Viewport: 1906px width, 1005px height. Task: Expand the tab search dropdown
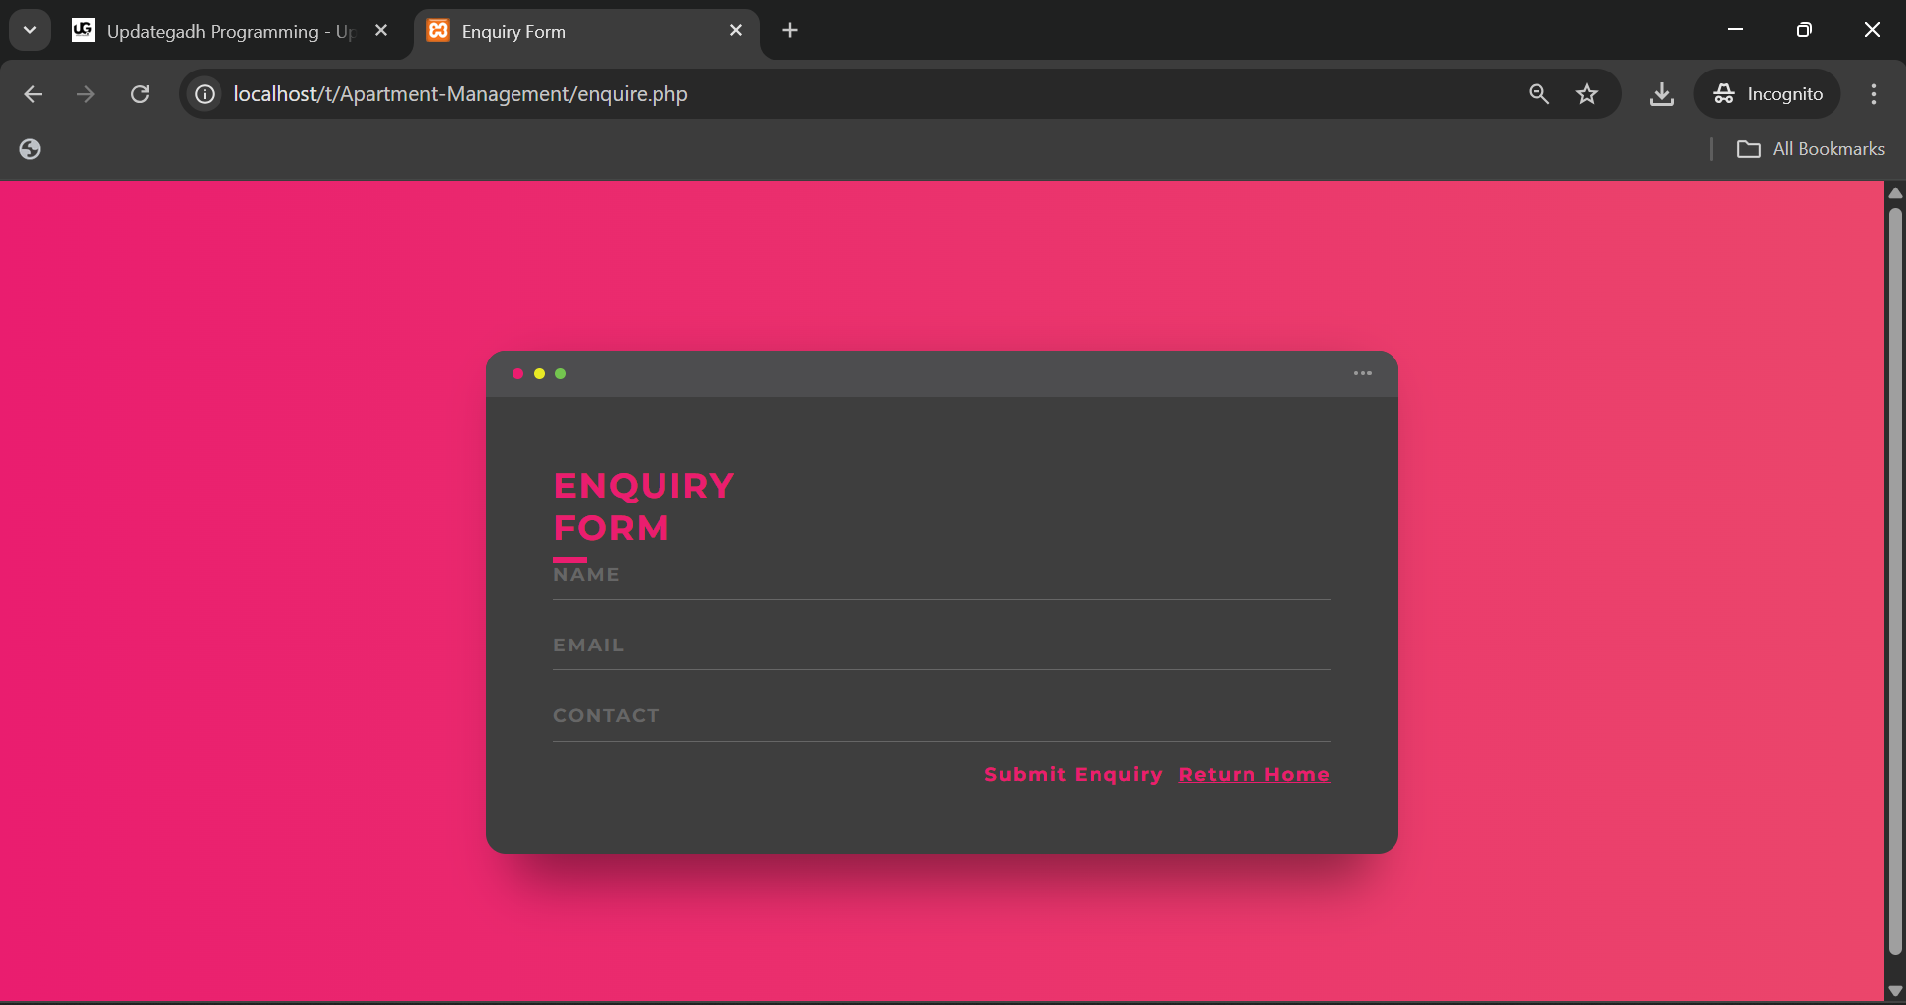click(30, 30)
